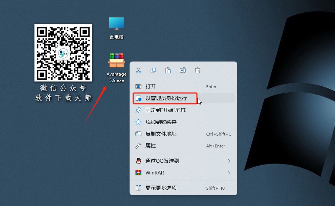
Task: Select 添加到收藏夹 menu entry
Action: (x=183, y=122)
